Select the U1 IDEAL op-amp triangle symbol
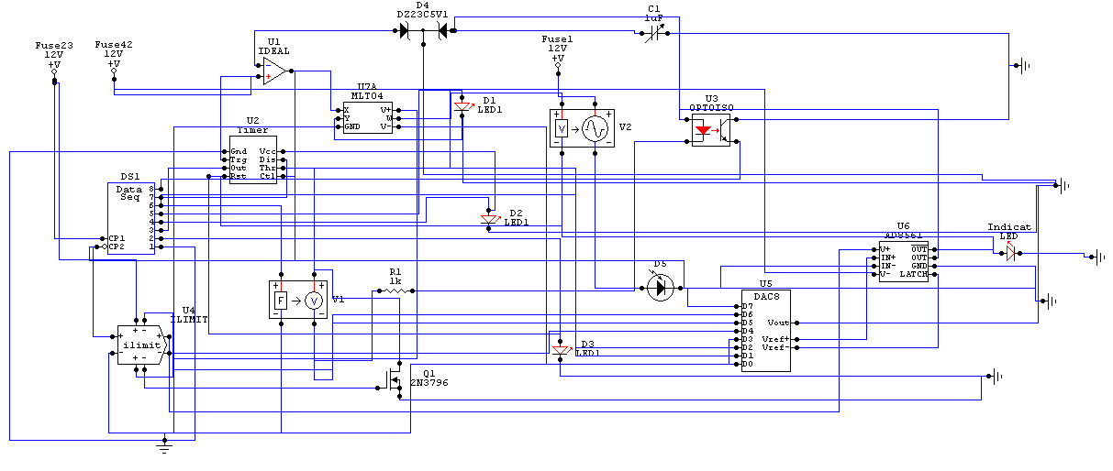This screenshot has width=1113, height=471. pos(274,71)
